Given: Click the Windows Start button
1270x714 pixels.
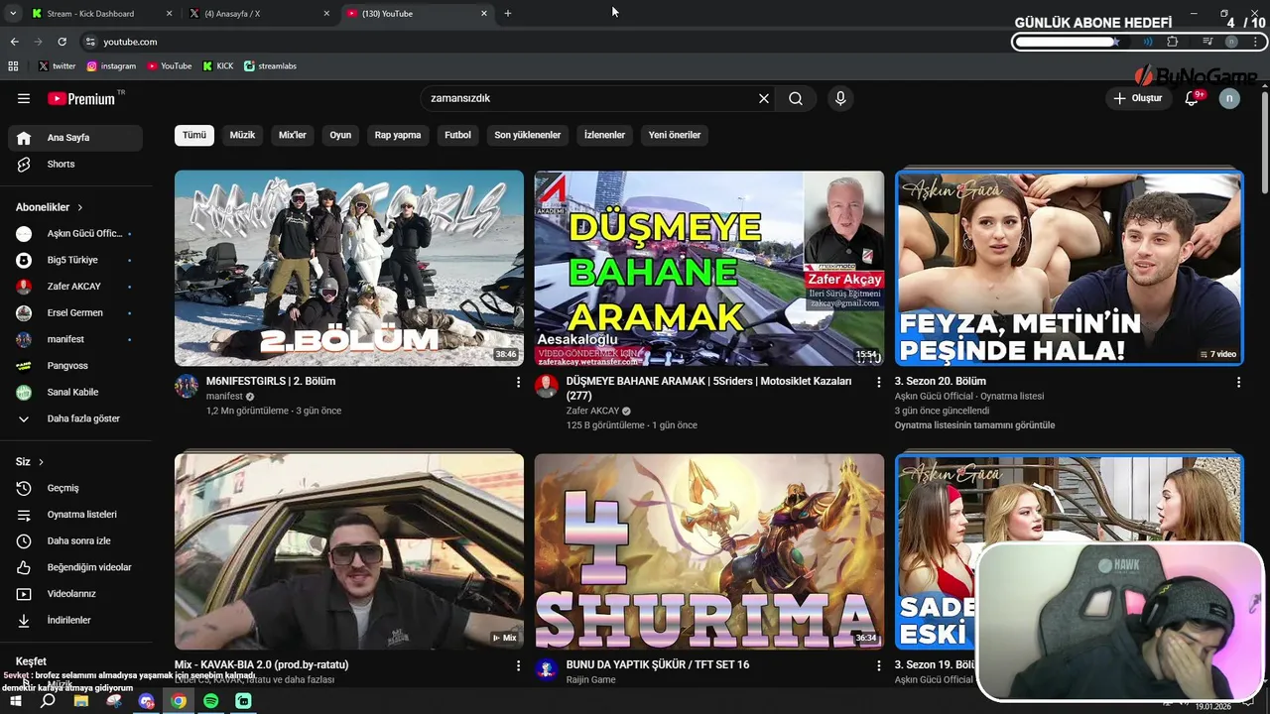Looking at the screenshot, I should pos(15,701).
